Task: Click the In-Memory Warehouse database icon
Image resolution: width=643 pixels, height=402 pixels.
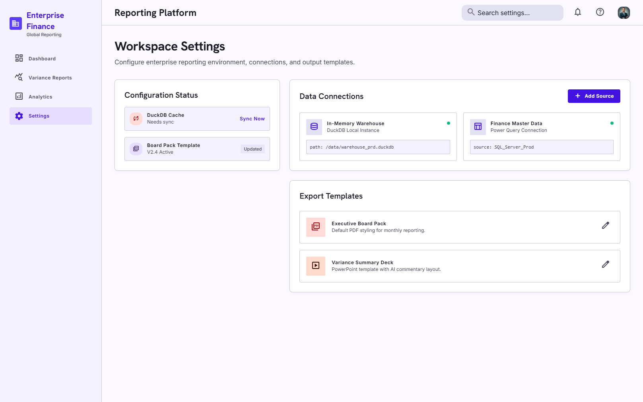Action: click(x=314, y=127)
